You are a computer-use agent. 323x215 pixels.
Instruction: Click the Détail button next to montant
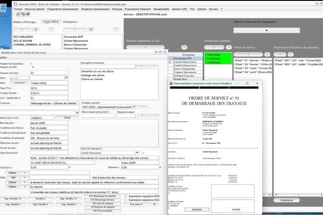[67, 118]
